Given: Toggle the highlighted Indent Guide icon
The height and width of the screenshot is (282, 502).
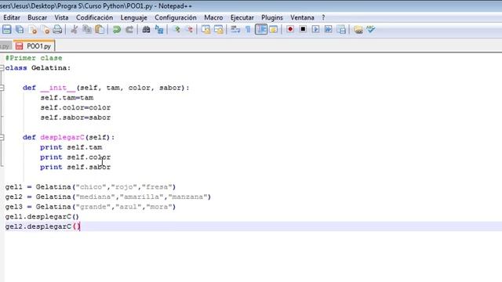Looking at the screenshot, I should point(261,30).
